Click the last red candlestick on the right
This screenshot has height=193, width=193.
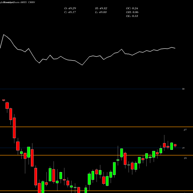point(175,145)
